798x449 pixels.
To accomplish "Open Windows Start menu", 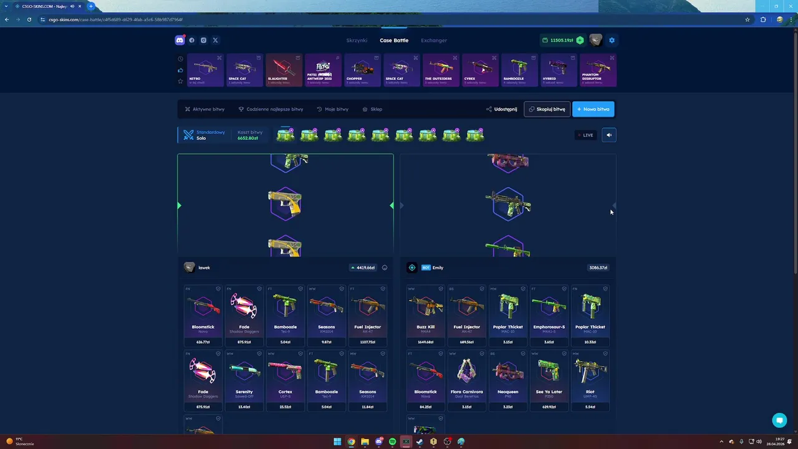I will (x=337, y=442).
